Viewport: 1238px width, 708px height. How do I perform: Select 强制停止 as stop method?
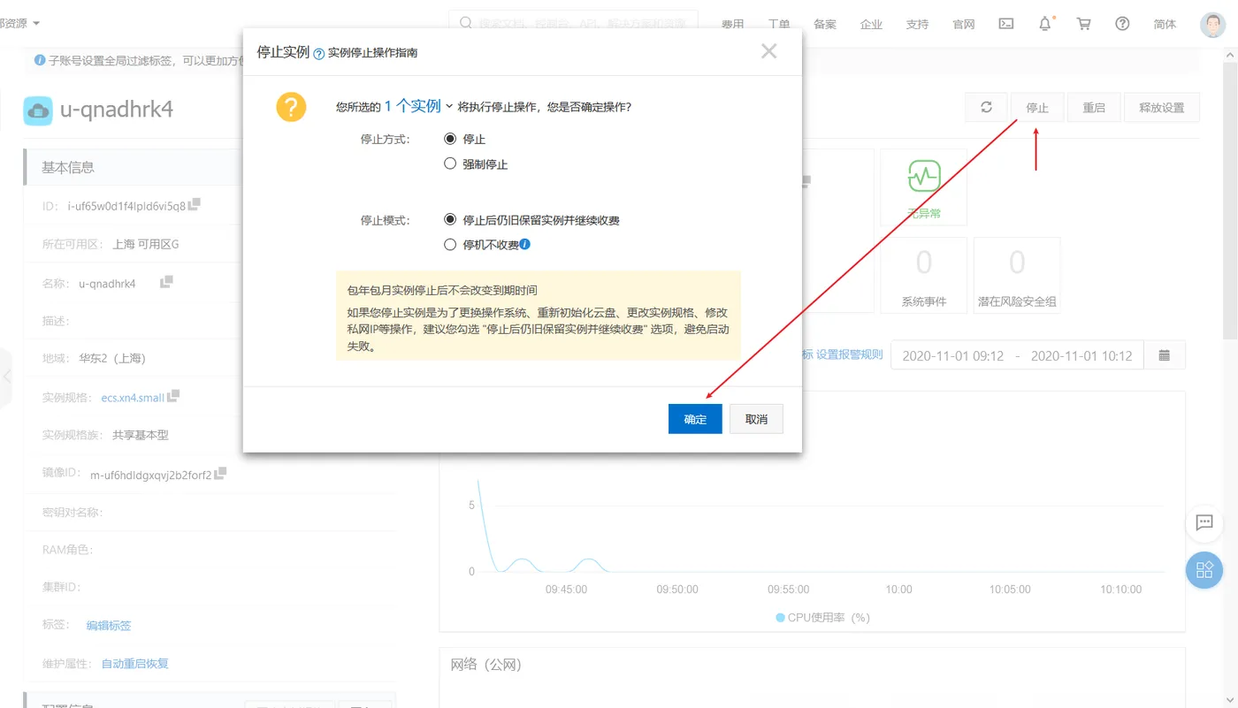(450, 164)
